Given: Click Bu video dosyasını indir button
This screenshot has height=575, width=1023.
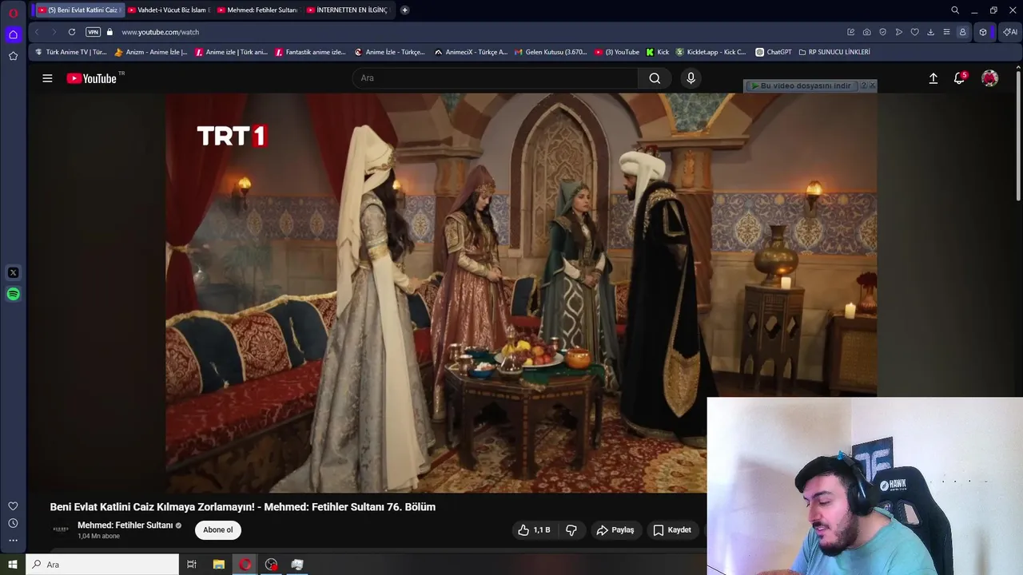Looking at the screenshot, I should (800, 85).
